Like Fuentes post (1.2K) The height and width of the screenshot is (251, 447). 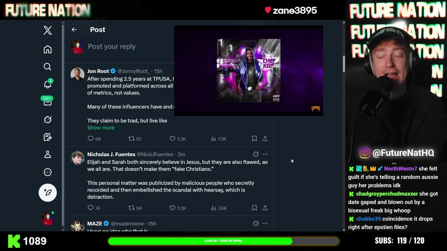point(178,208)
